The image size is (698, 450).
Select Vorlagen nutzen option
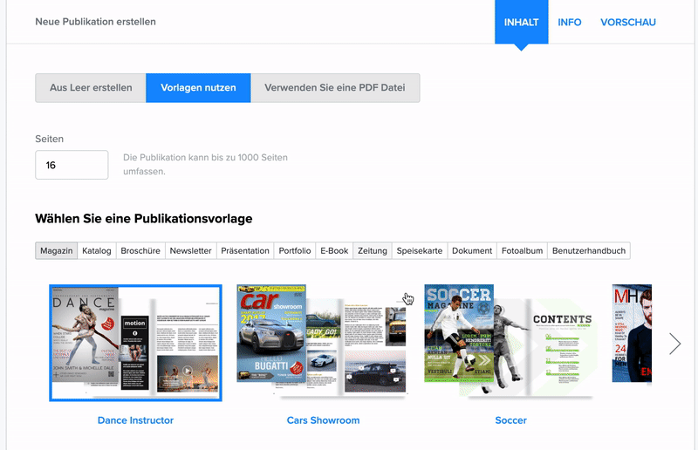click(x=198, y=88)
